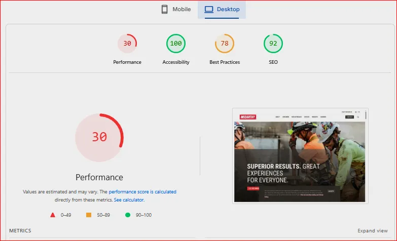
Task: Open the 'See calculator' link
Action: pyautogui.click(x=129, y=200)
